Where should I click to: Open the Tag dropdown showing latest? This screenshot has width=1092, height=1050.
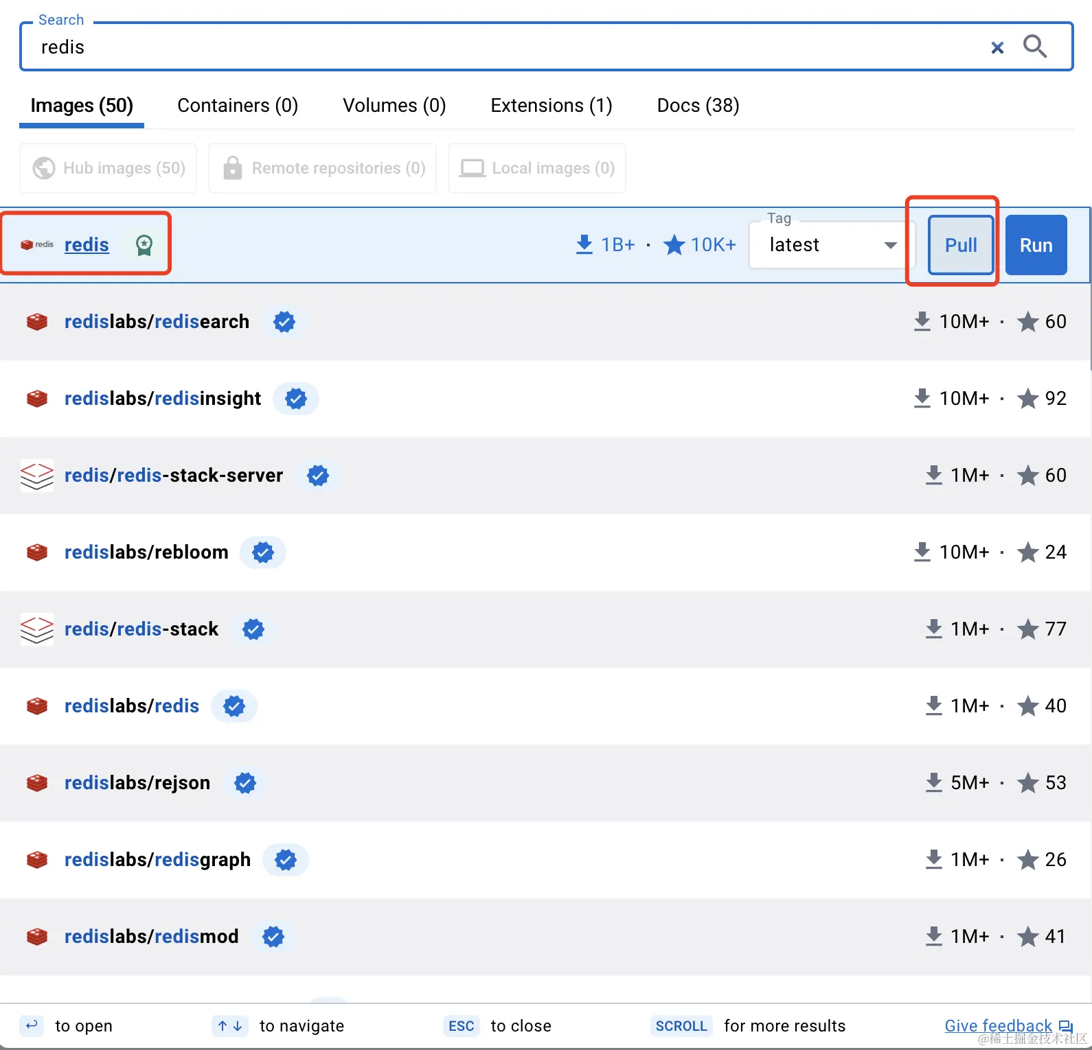click(832, 245)
